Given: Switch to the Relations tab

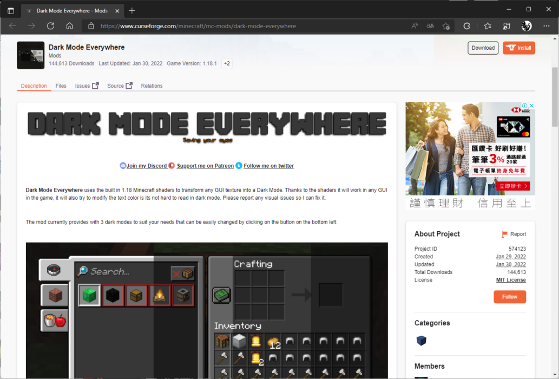Looking at the screenshot, I should tap(152, 86).
